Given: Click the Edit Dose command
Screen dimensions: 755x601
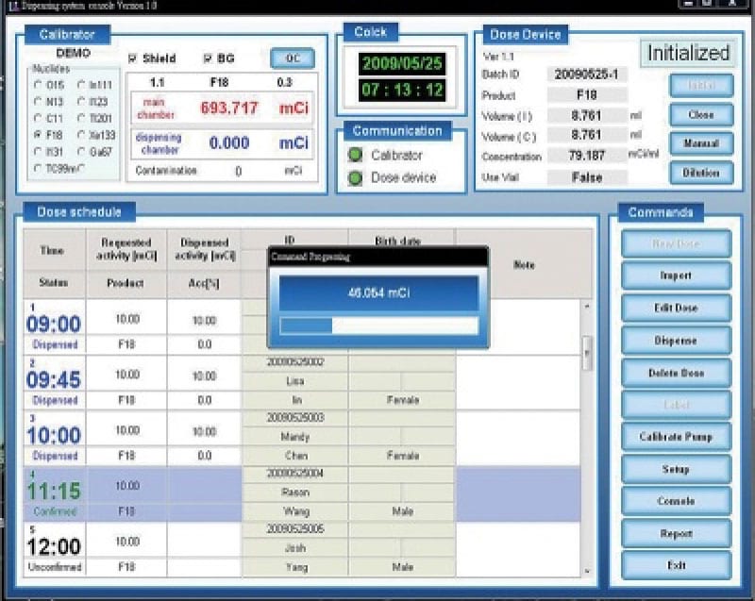Looking at the screenshot, I should 675,308.
